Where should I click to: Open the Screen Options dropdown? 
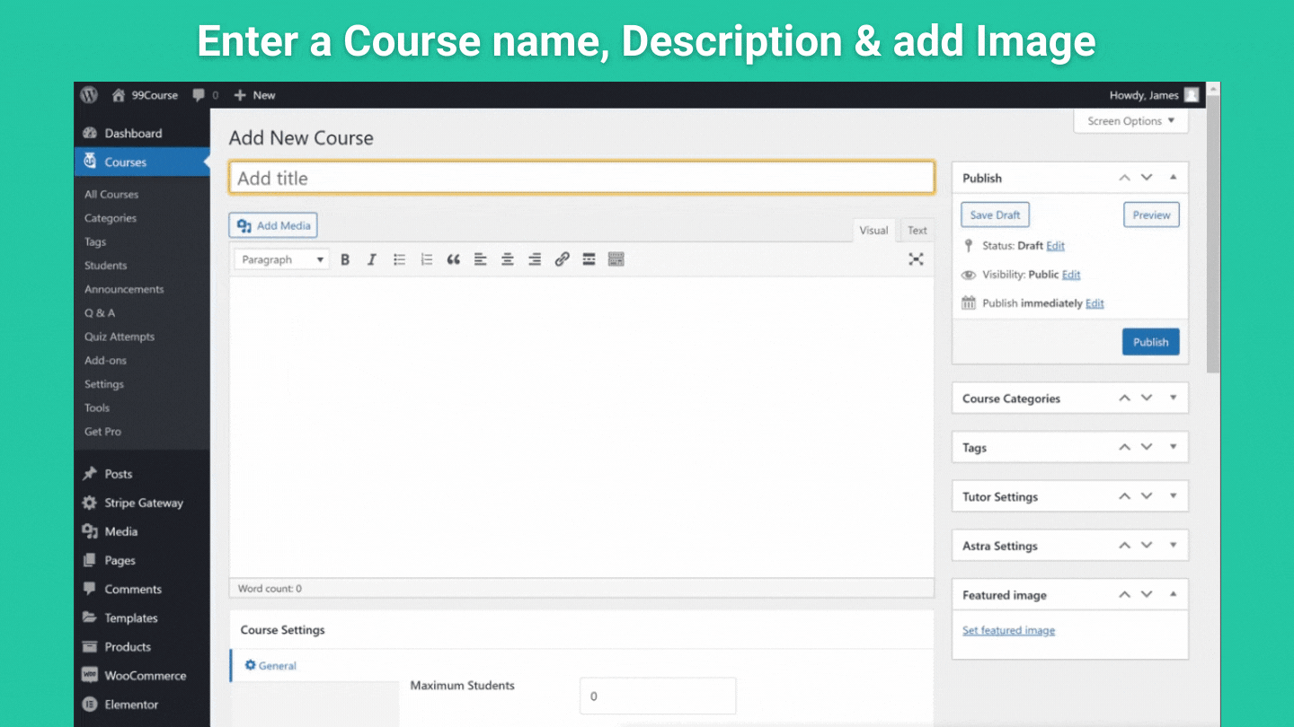point(1130,121)
